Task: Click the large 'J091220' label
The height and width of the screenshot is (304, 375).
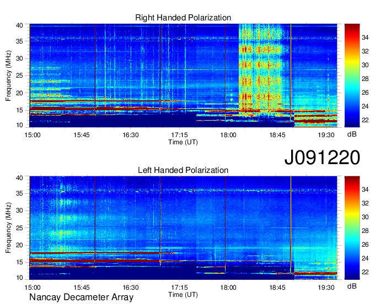Action: point(322,158)
